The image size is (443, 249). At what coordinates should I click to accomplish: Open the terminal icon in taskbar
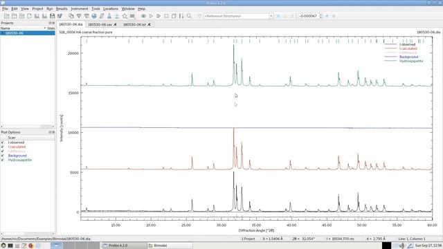coord(10,246)
